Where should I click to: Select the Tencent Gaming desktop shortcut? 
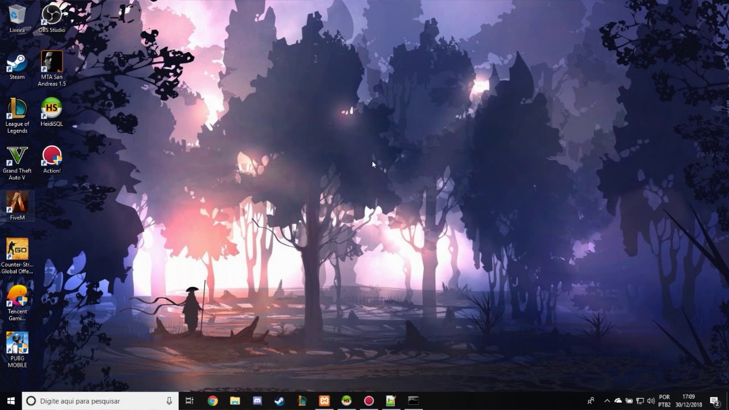click(17, 304)
